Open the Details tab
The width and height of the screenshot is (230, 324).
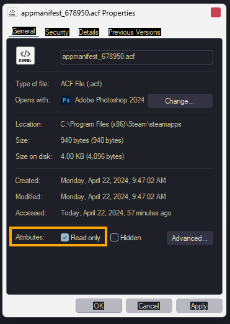(x=89, y=32)
